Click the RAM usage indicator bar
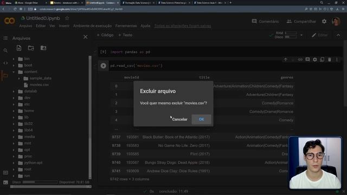 pos(291,33)
